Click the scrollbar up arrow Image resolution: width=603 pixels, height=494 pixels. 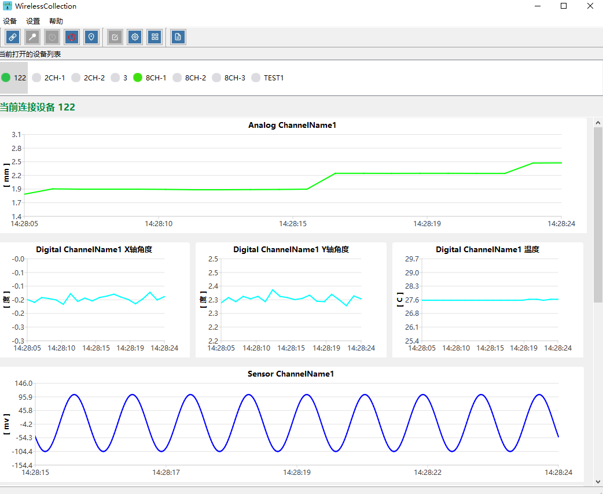[598, 123]
